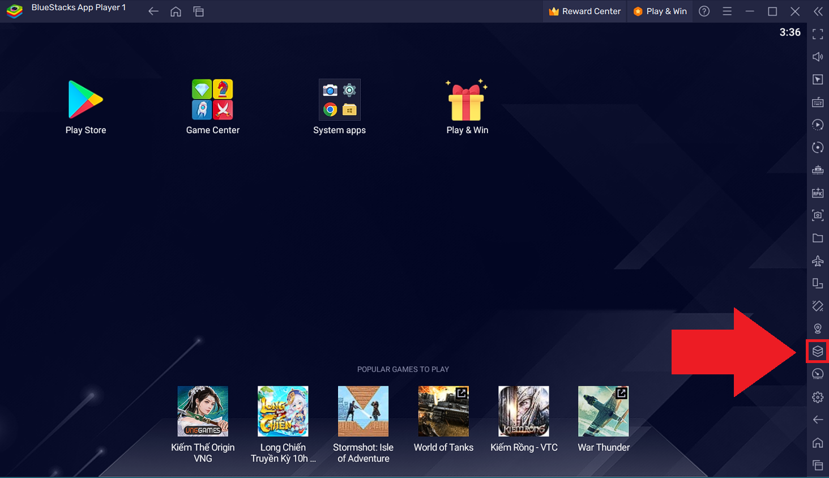Viewport: 829px width, 478px height.
Task: Open Play & Win from top bar
Action: (660, 11)
